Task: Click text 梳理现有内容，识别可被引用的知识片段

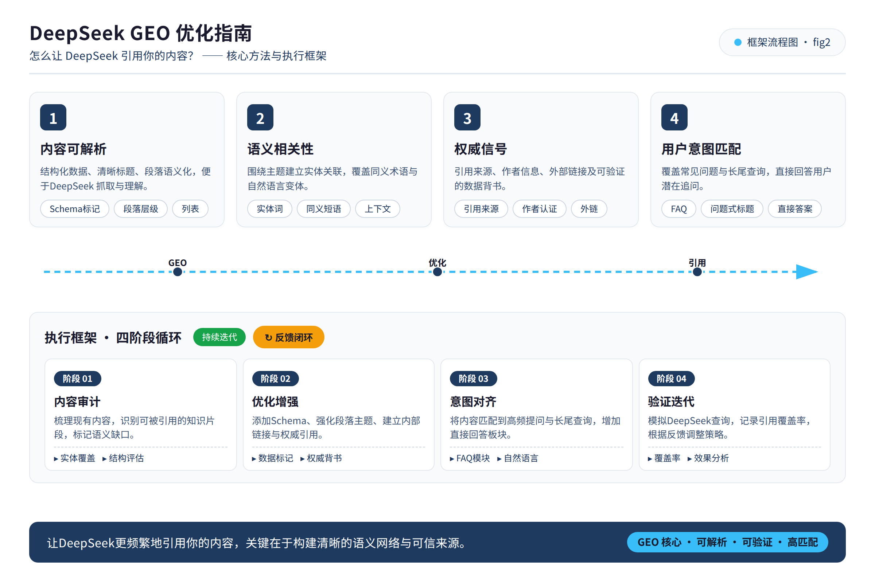Action: [134, 427]
